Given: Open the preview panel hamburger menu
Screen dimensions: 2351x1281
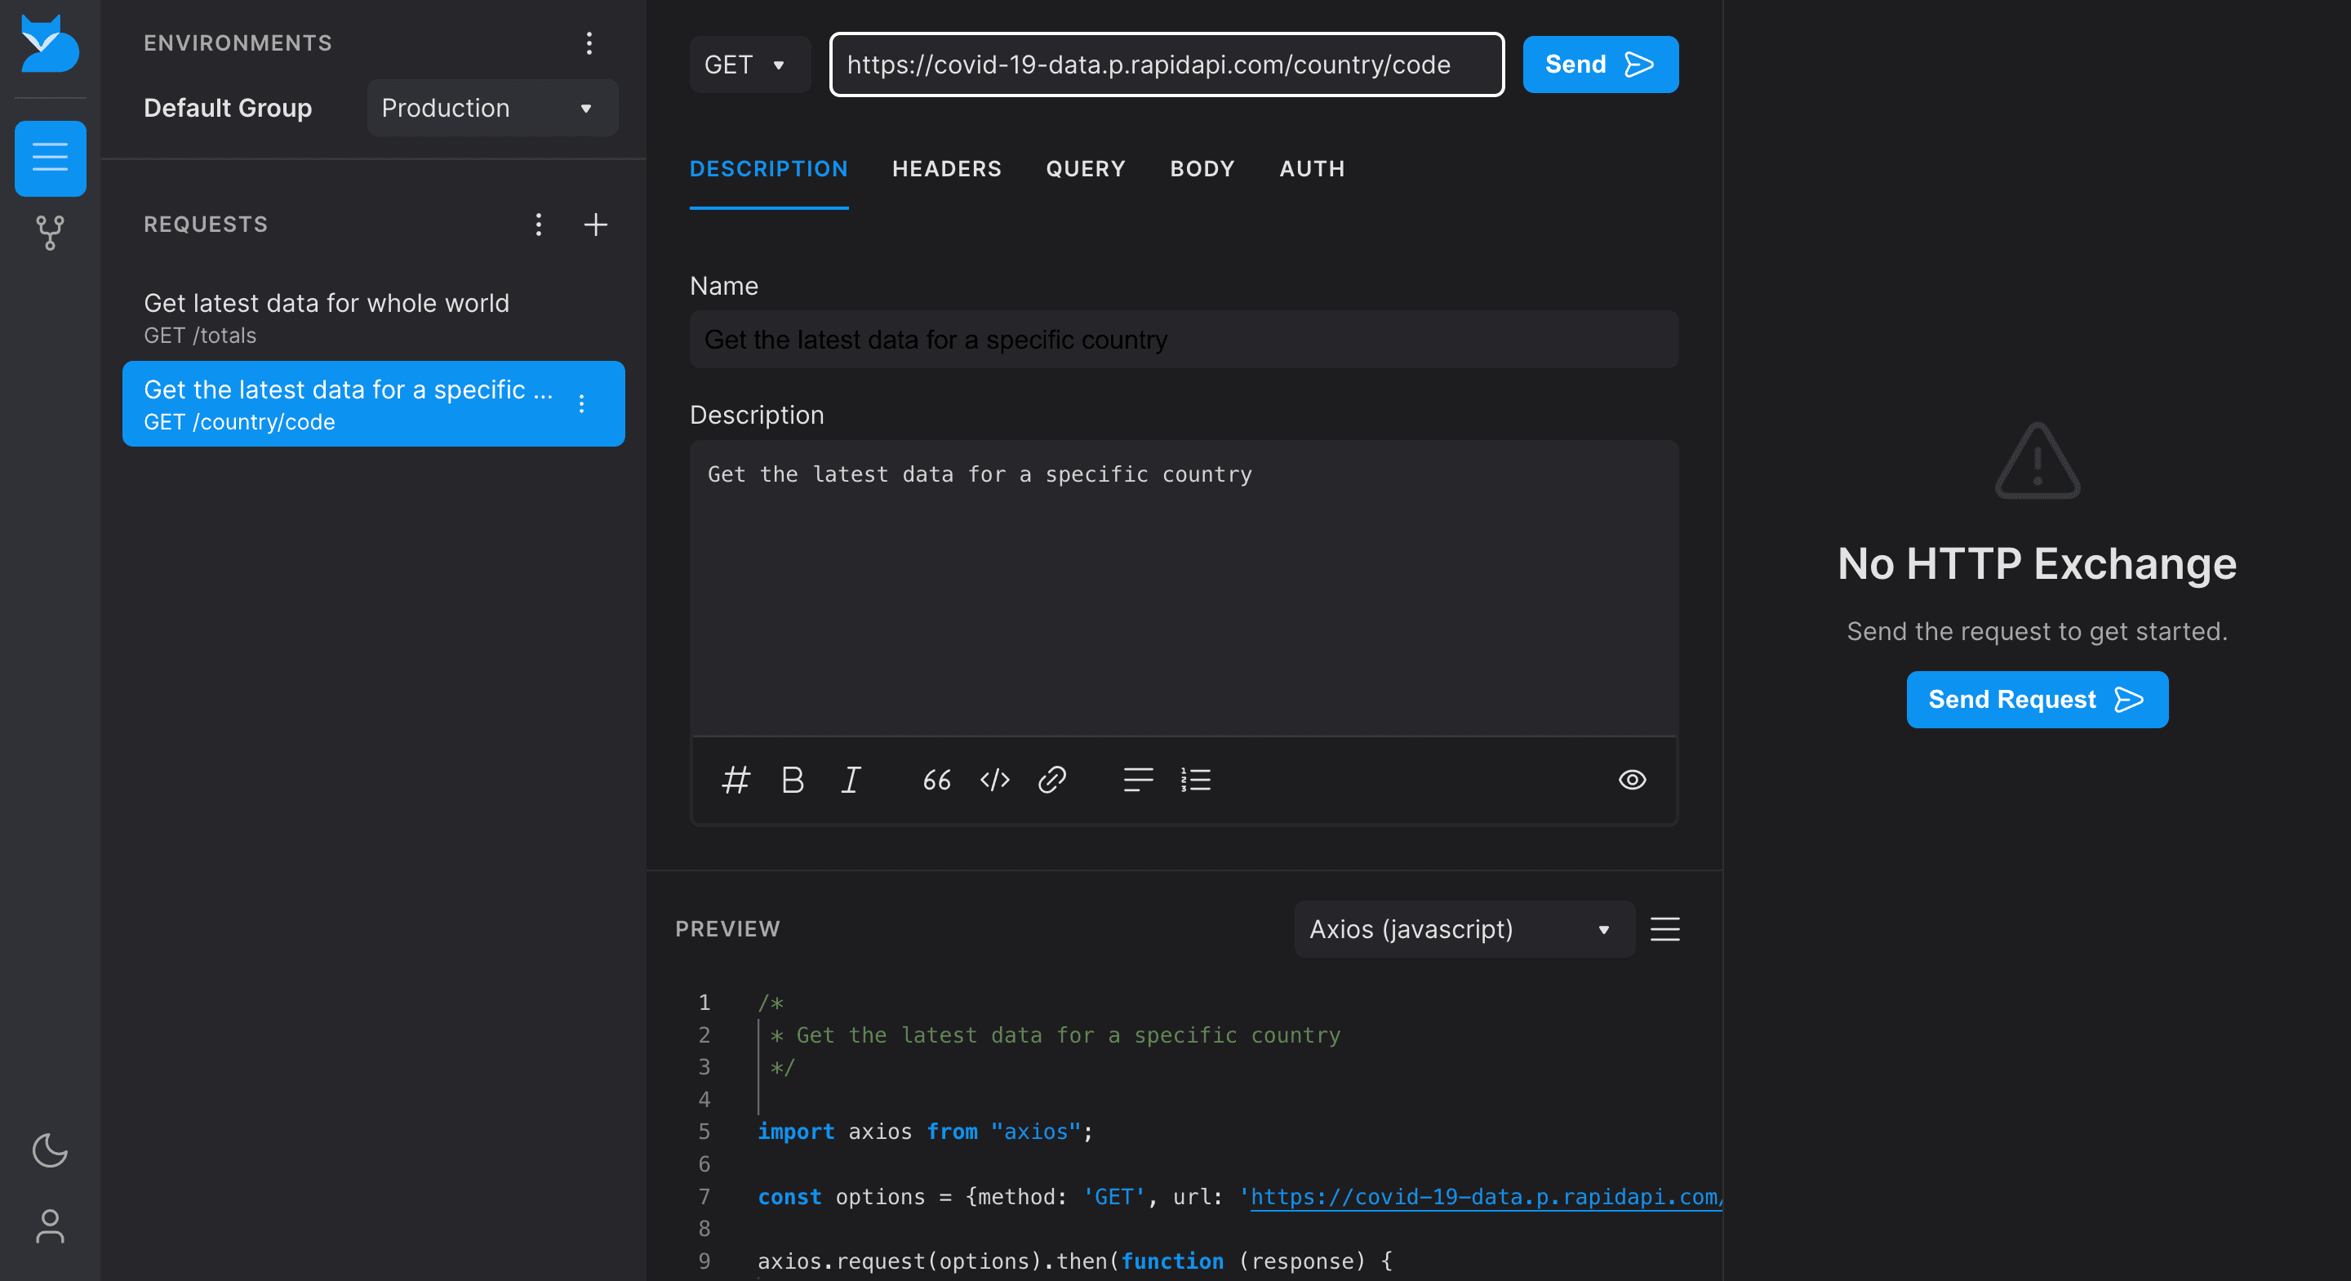Looking at the screenshot, I should (1664, 929).
